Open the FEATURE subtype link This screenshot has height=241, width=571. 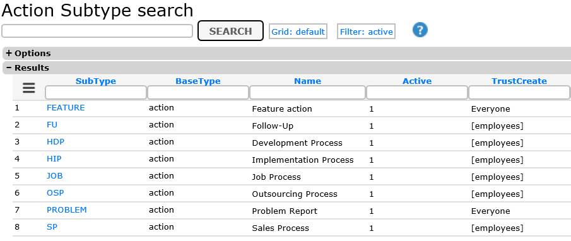tap(66, 108)
